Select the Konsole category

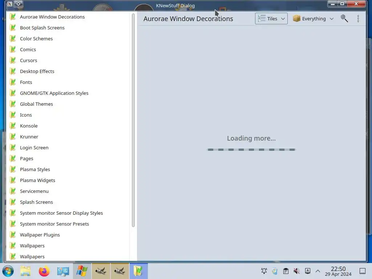click(x=68, y=126)
